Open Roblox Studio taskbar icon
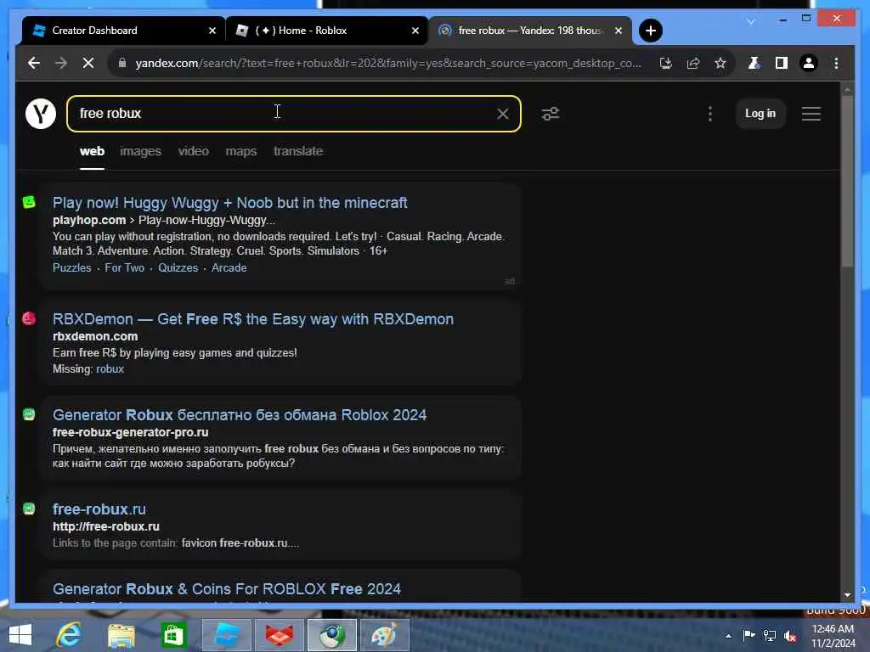Image resolution: width=870 pixels, height=652 pixels. (226, 635)
